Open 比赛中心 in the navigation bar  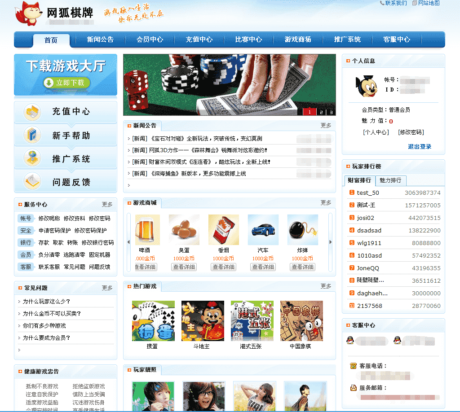click(248, 39)
